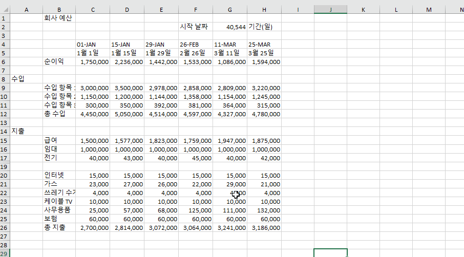Click the '임대' label cell
Screen dimensions: 464x257
(x=59, y=149)
